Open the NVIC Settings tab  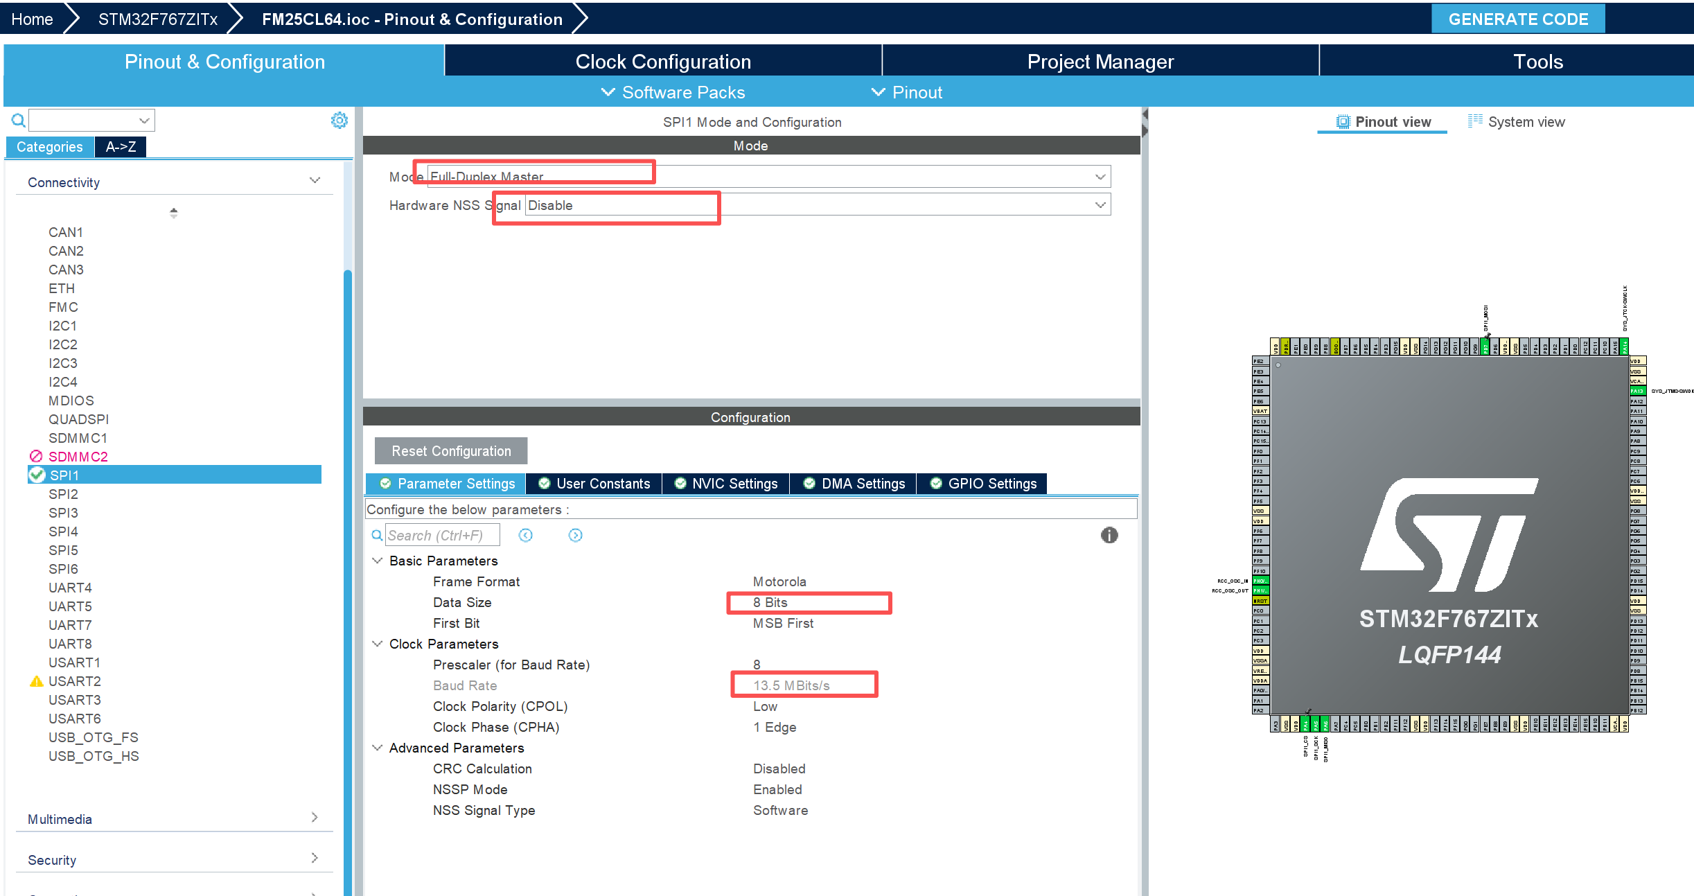(x=726, y=484)
